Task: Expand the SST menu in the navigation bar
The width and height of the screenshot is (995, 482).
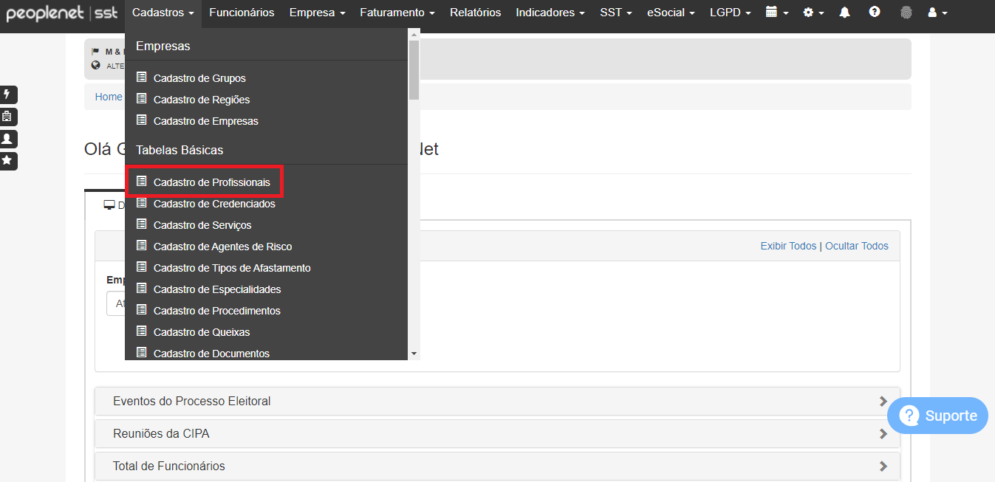Action: (615, 12)
